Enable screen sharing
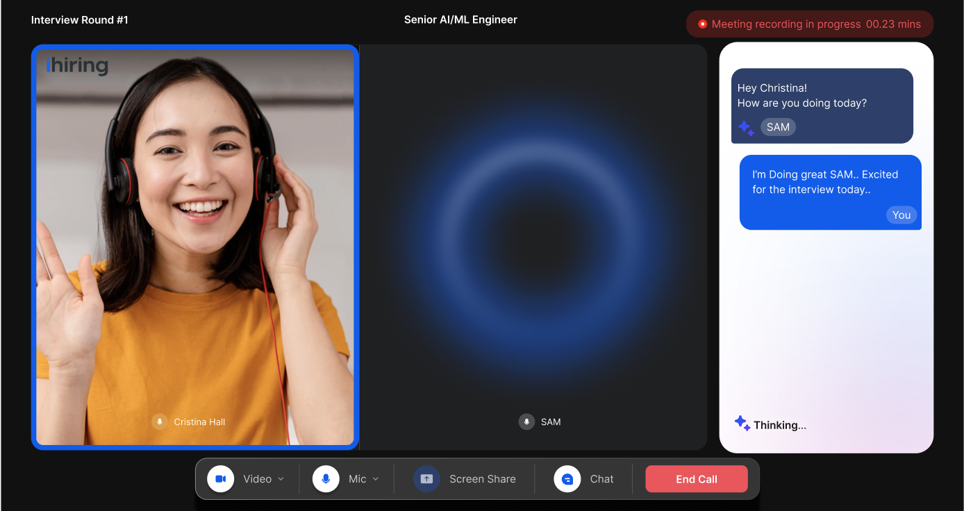Image resolution: width=964 pixels, height=511 pixels. [x=482, y=478]
